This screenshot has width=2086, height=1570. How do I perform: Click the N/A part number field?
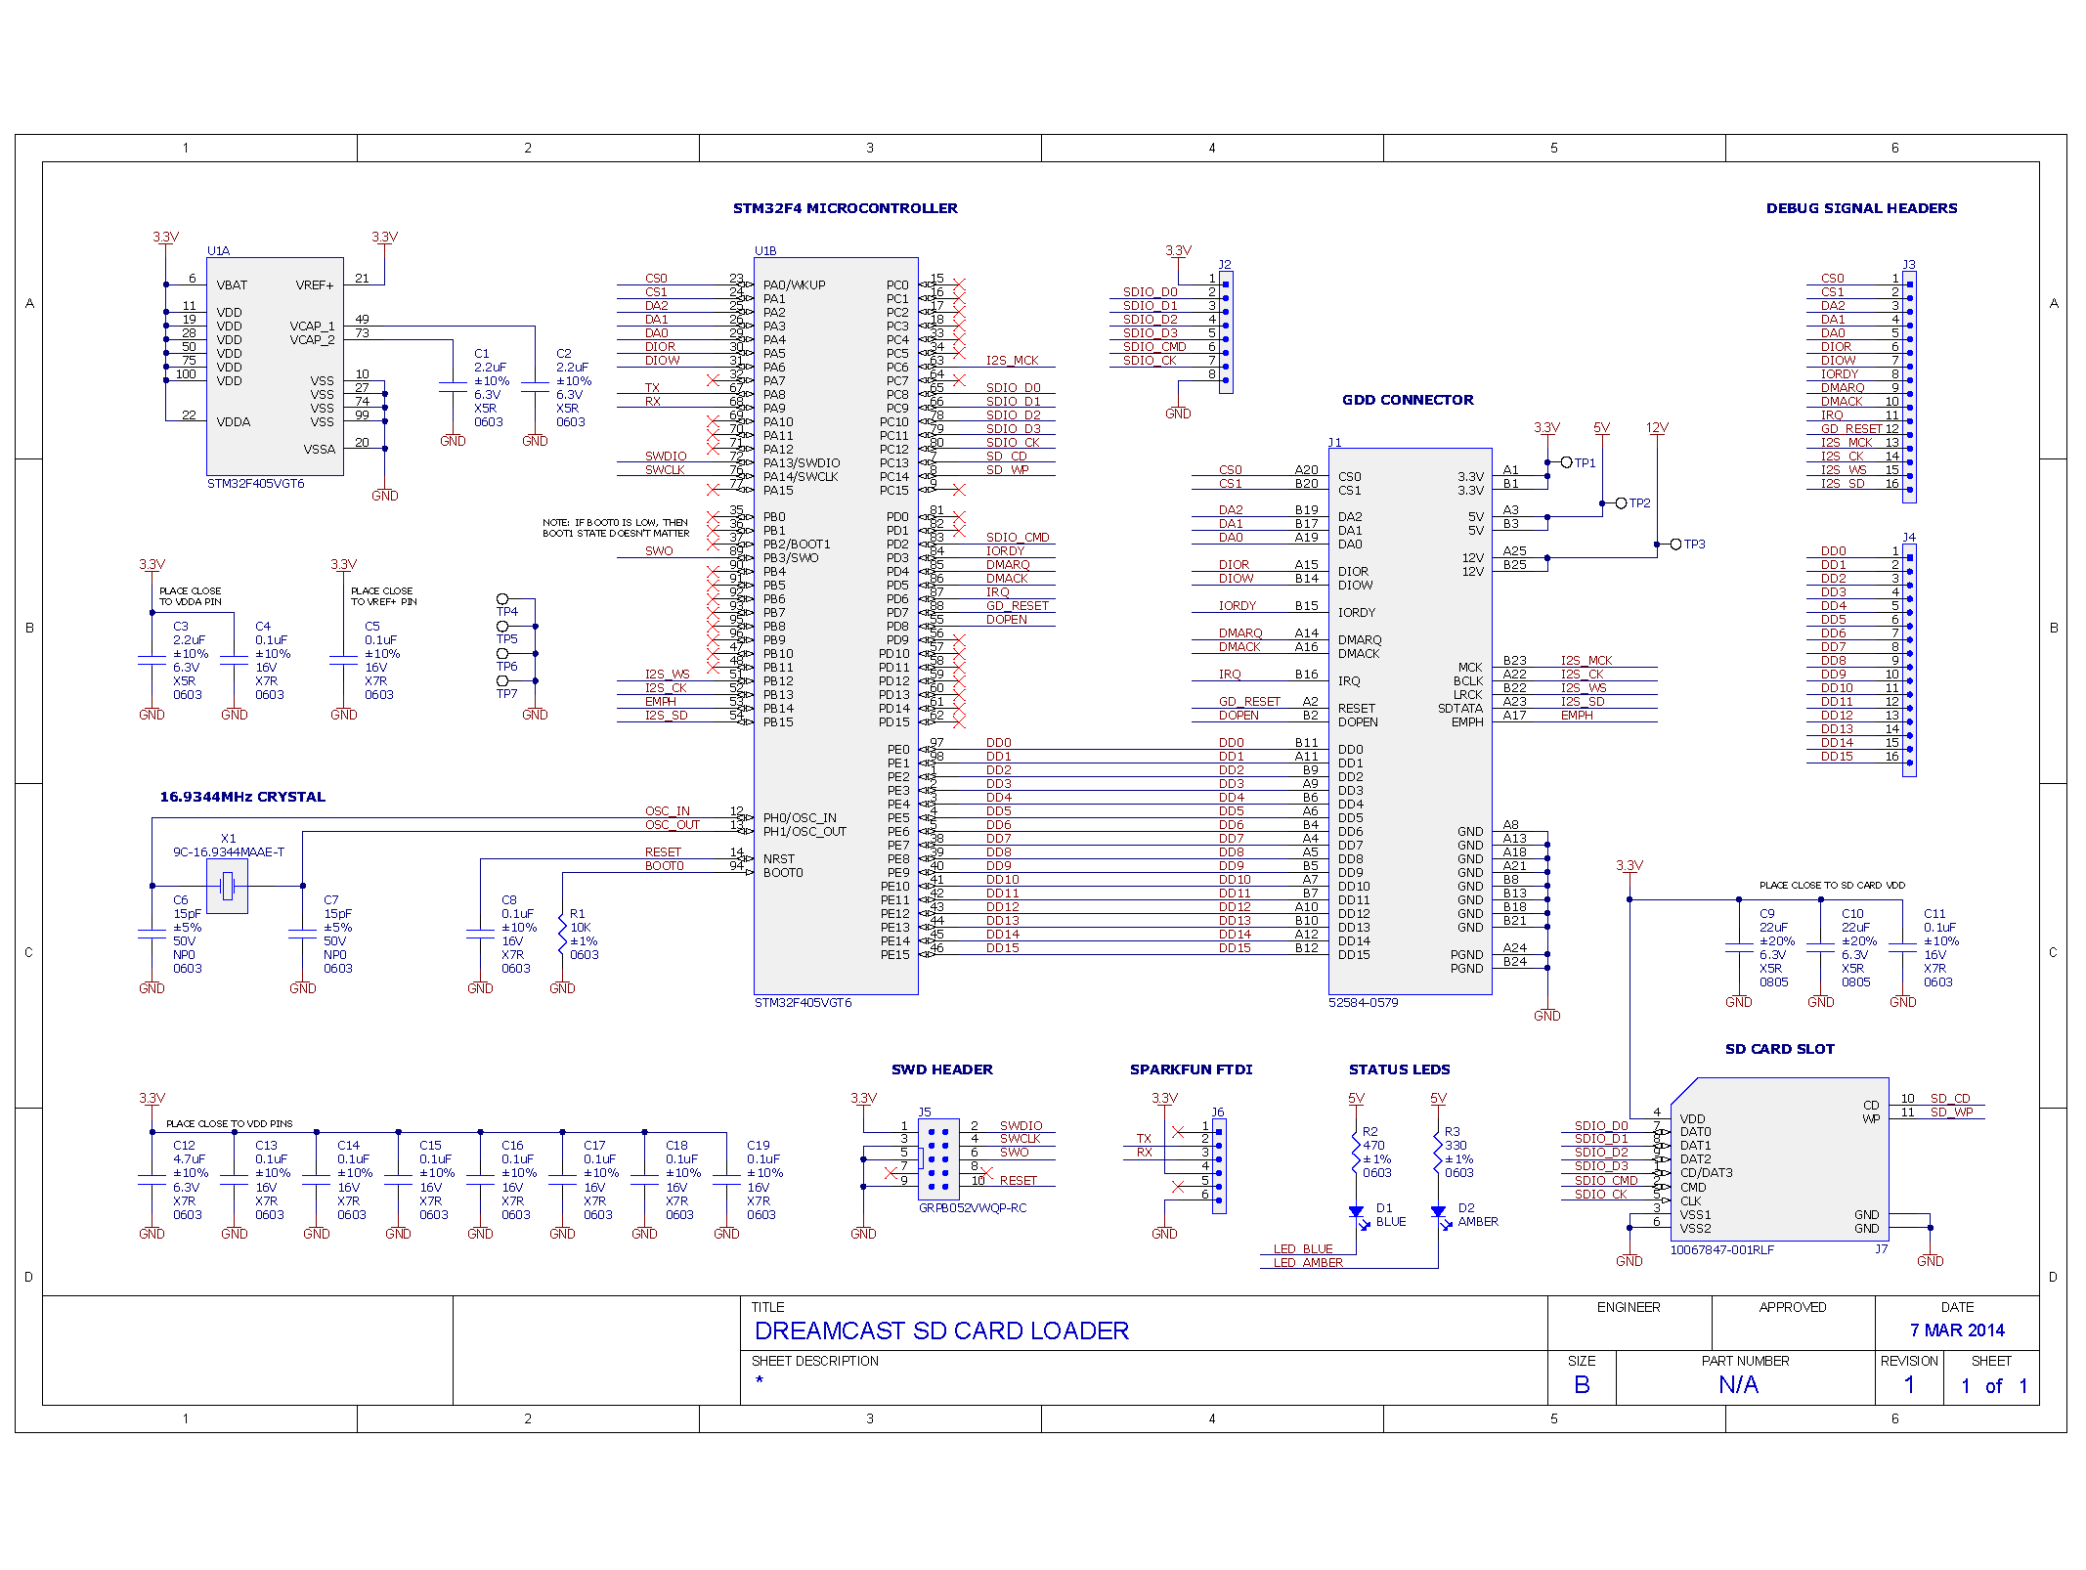(1738, 1385)
